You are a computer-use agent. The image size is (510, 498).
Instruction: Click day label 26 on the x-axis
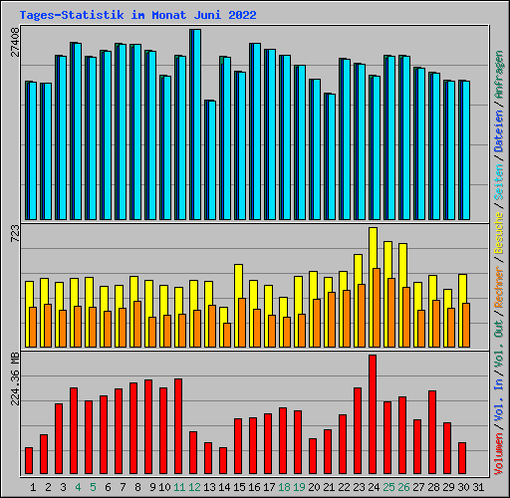(x=403, y=487)
